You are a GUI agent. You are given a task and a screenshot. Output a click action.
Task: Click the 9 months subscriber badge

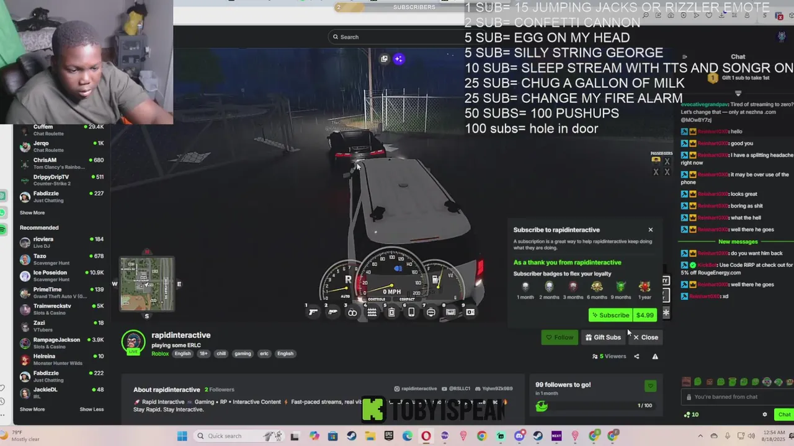click(620, 287)
